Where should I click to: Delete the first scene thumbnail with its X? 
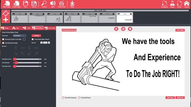[x=26, y=14]
